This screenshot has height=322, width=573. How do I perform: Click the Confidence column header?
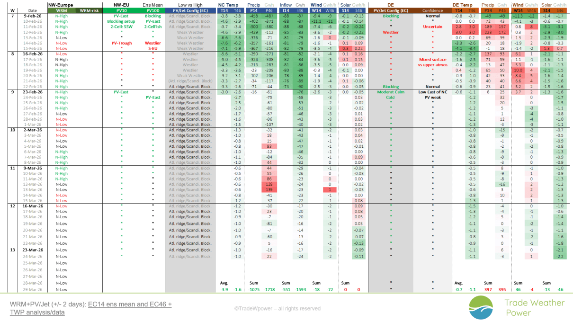coord(432,10)
